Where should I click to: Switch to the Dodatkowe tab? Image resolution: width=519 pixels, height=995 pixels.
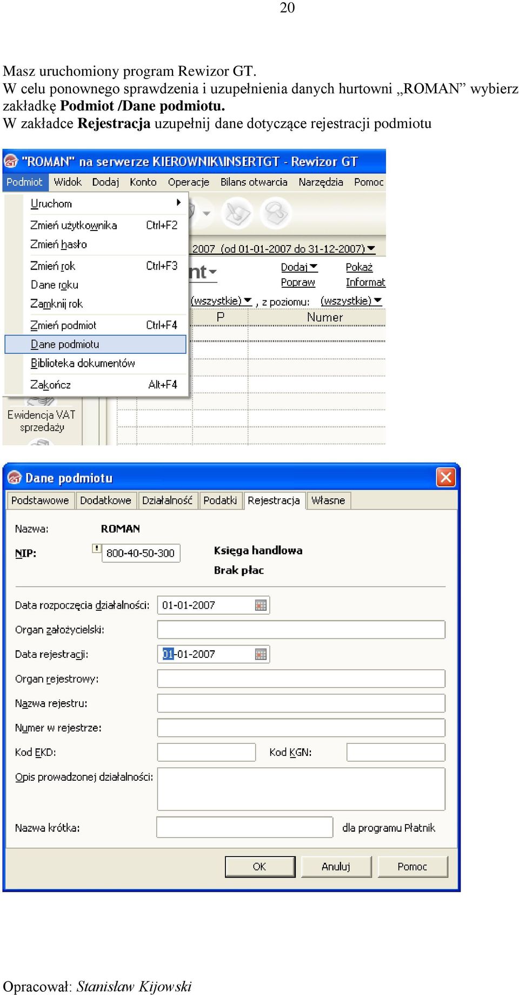point(105,500)
